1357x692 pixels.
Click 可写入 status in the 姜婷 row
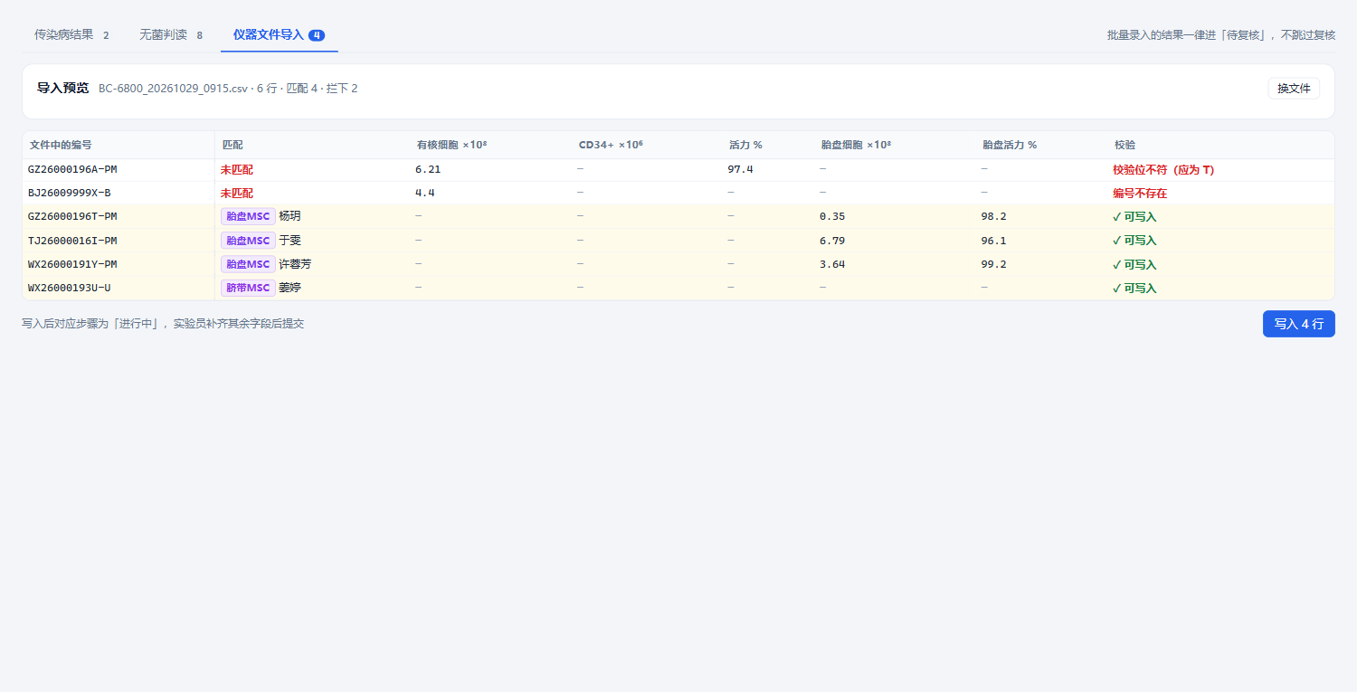[x=1134, y=289]
